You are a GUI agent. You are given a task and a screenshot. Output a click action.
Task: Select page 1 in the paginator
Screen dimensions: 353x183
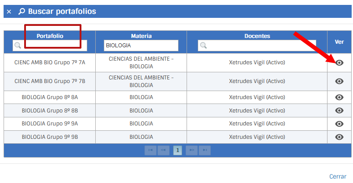[x=178, y=150]
